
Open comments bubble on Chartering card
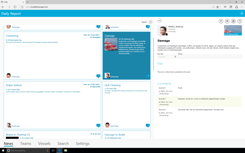coord(98,76)
